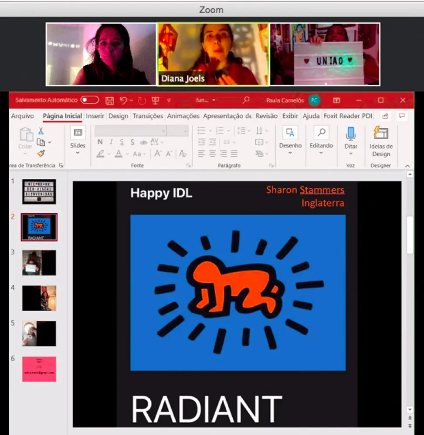Click the Ideias de Design button
Viewport: 424px width, 435px height.
(x=381, y=141)
